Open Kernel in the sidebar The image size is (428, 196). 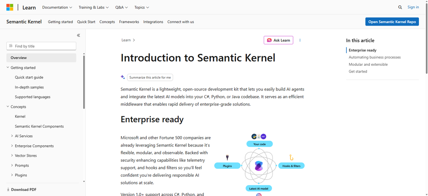click(x=20, y=116)
